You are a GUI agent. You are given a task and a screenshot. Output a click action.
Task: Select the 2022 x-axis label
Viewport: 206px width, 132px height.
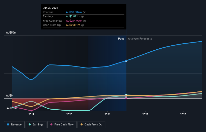pos(145,114)
